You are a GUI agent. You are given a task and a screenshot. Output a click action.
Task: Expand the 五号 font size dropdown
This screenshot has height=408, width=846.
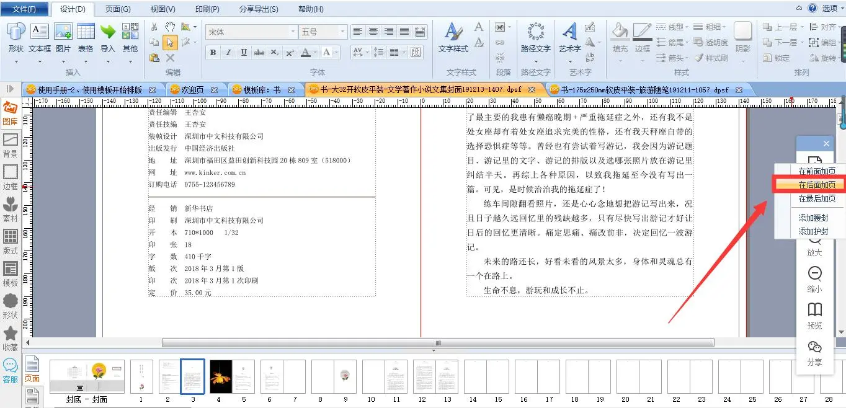[x=342, y=32]
